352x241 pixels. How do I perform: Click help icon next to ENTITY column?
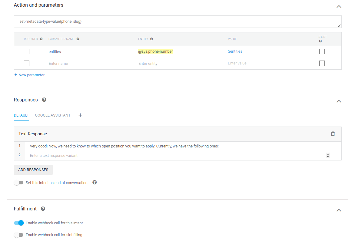pyautogui.click(x=151, y=39)
